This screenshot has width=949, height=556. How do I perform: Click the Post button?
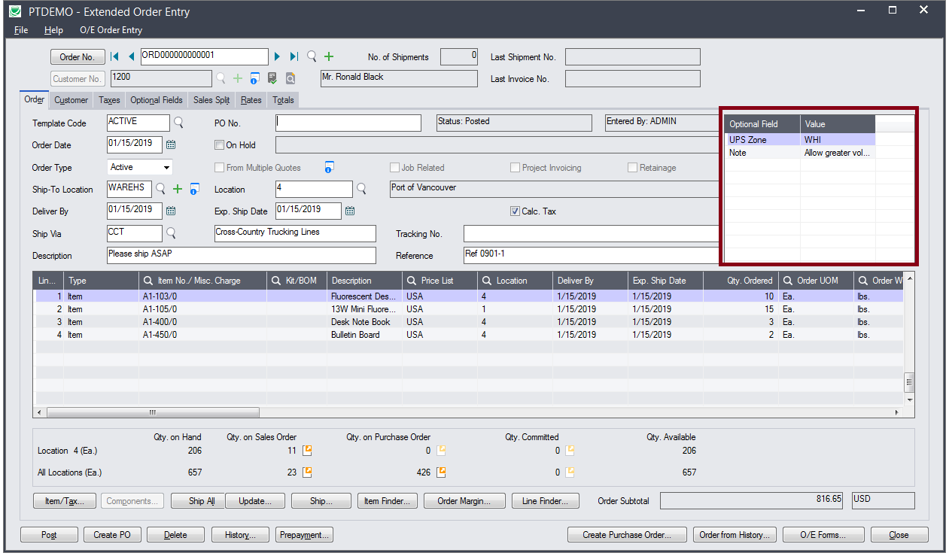point(49,535)
